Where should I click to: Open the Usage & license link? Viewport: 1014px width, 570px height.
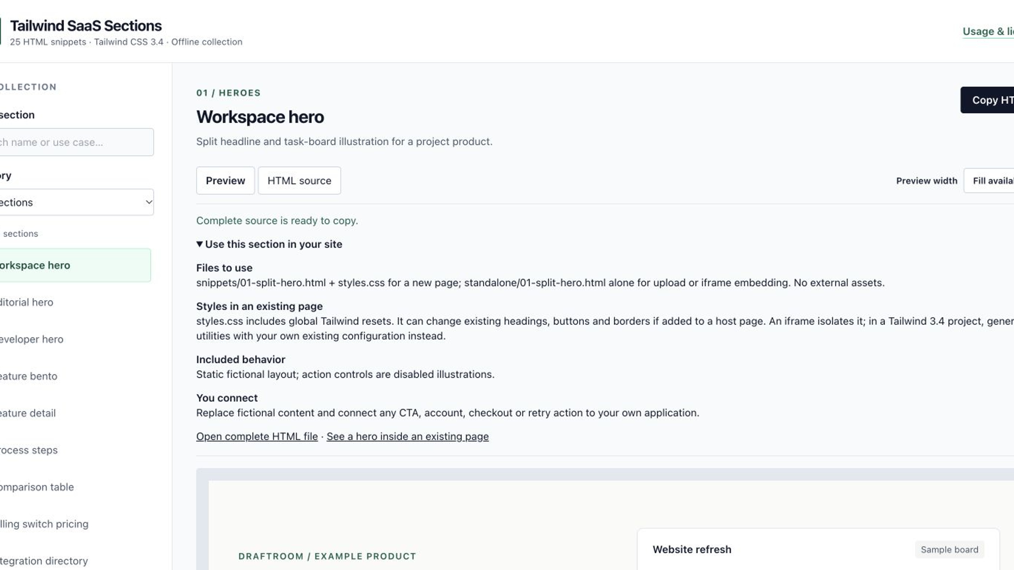tap(988, 31)
